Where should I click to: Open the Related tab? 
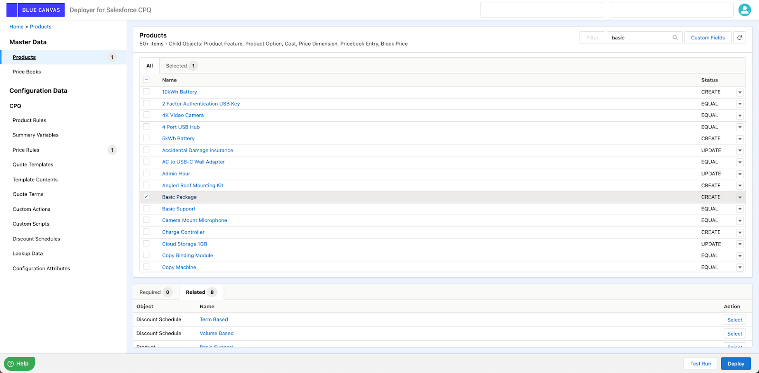[201, 292]
